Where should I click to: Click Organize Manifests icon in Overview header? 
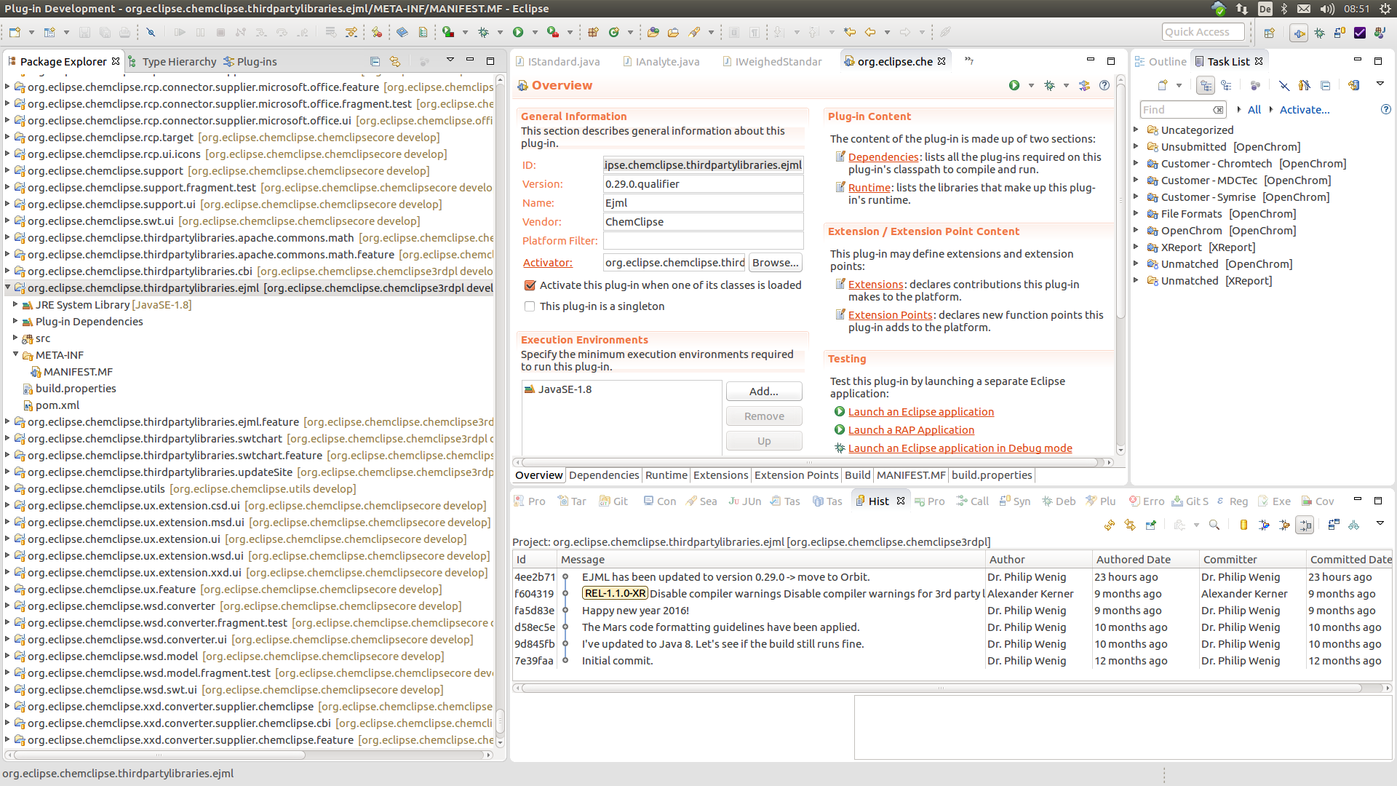1084,85
